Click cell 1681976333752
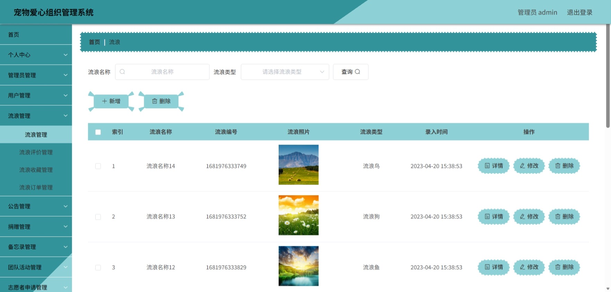 tap(226, 217)
